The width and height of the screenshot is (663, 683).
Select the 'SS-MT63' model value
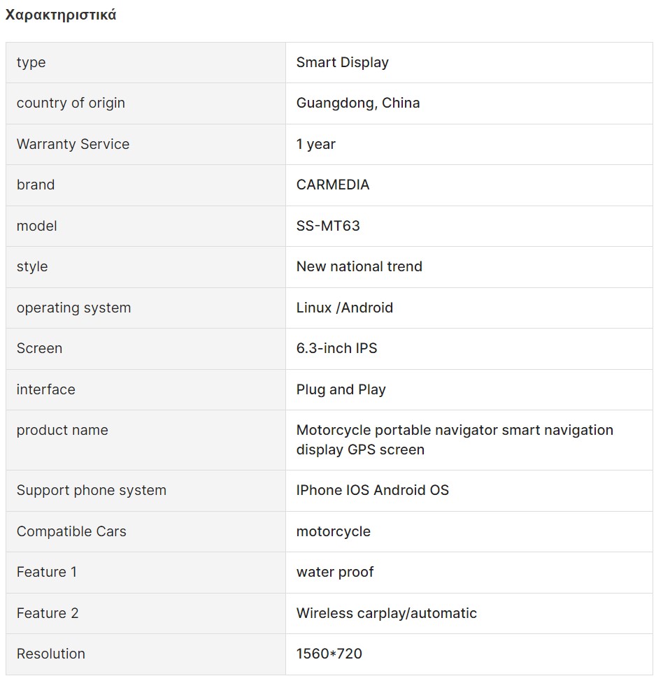[x=328, y=226]
